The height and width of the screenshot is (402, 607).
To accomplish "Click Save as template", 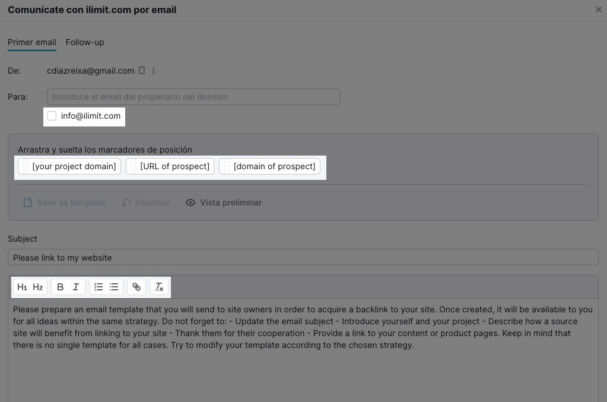I will (x=65, y=202).
